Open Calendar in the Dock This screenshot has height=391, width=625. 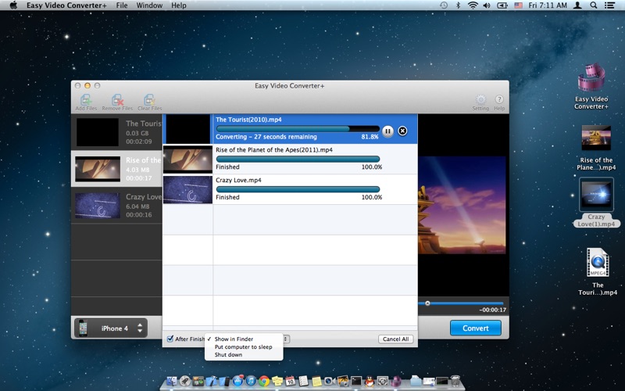coord(290,382)
